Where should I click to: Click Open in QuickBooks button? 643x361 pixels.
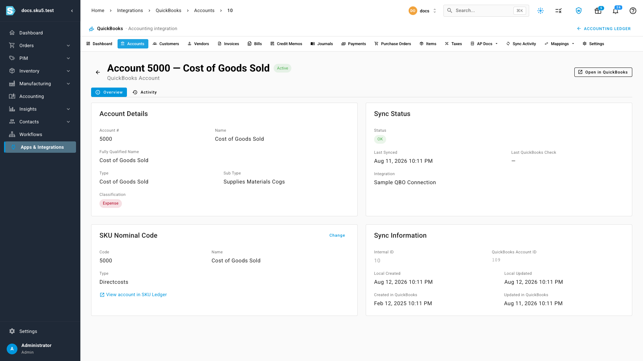point(603,72)
